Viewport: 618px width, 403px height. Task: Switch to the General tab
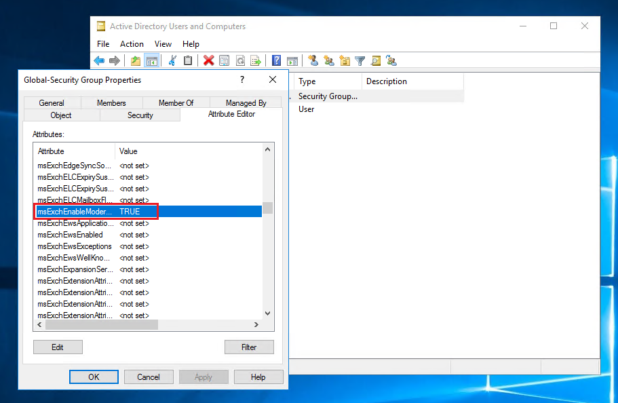coord(52,102)
